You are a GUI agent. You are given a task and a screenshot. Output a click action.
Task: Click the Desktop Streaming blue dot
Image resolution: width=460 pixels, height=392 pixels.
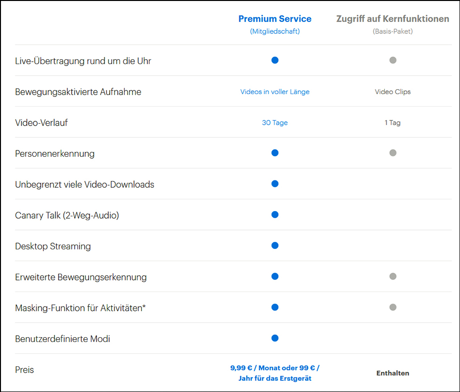(275, 245)
